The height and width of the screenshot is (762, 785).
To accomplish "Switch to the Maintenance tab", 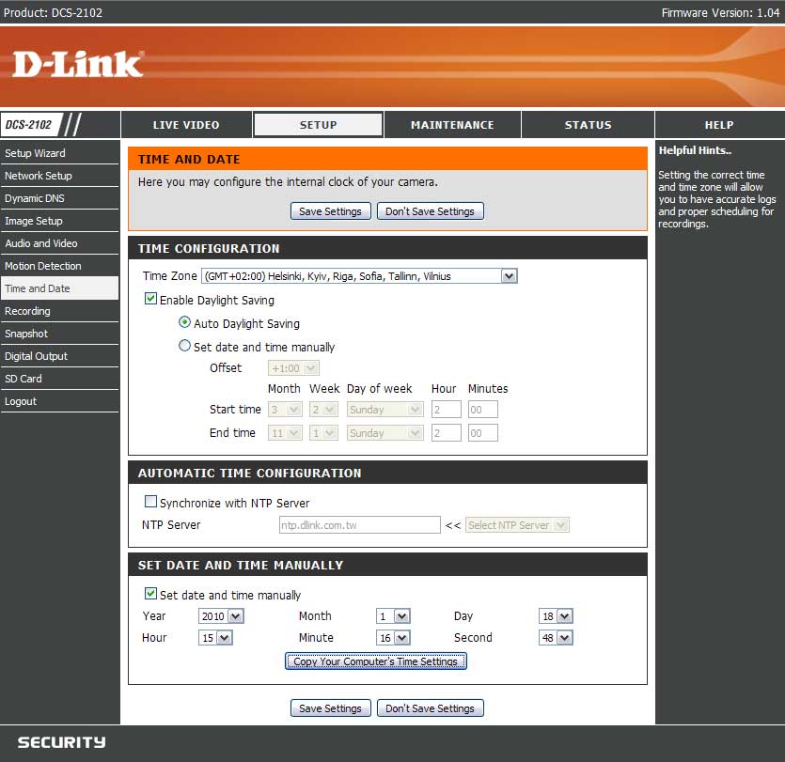I will (x=452, y=125).
